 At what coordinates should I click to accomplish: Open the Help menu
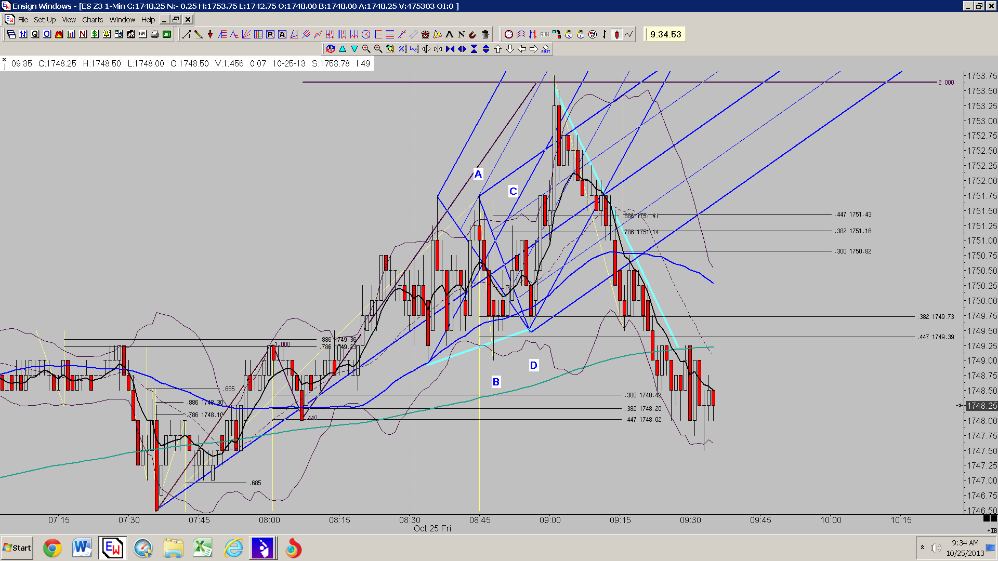(148, 20)
